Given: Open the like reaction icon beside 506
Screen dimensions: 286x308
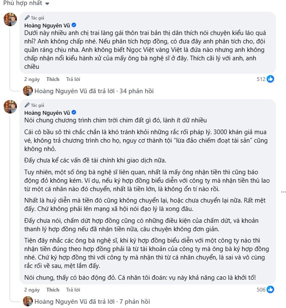Looking at the screenshot, I should click(270, 289).
